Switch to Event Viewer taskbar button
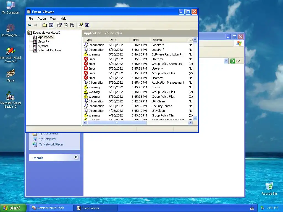Screen dimensions: 283x212 click(96, 208)
